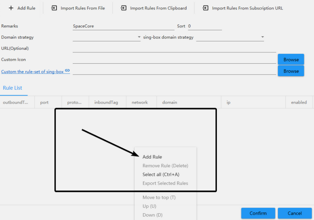
Task: Click link icon beside Custom rule-set
Action: (67, 71)
